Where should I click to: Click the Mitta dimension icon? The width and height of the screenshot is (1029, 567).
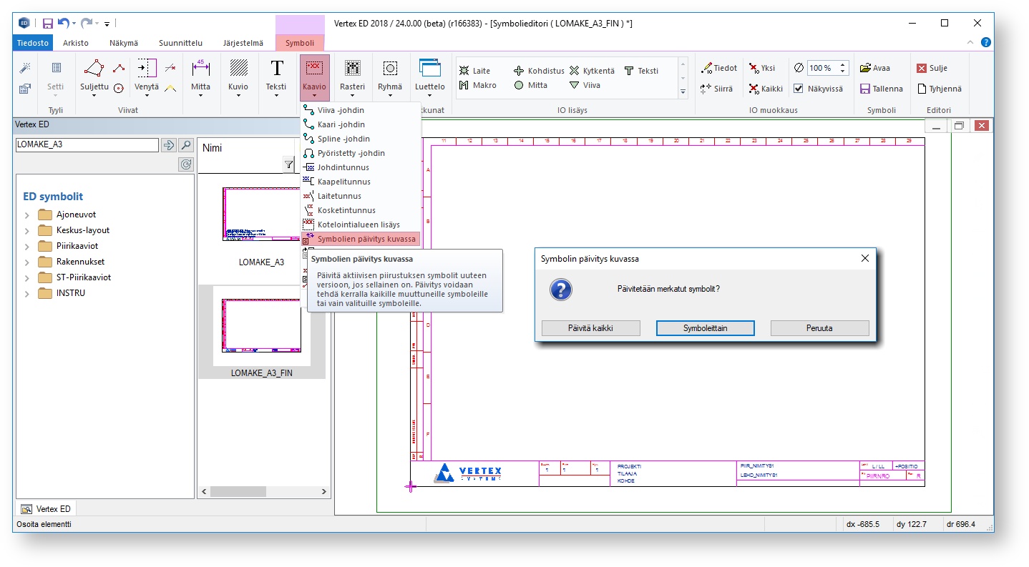pyautogui.click(x=200, y=69)
